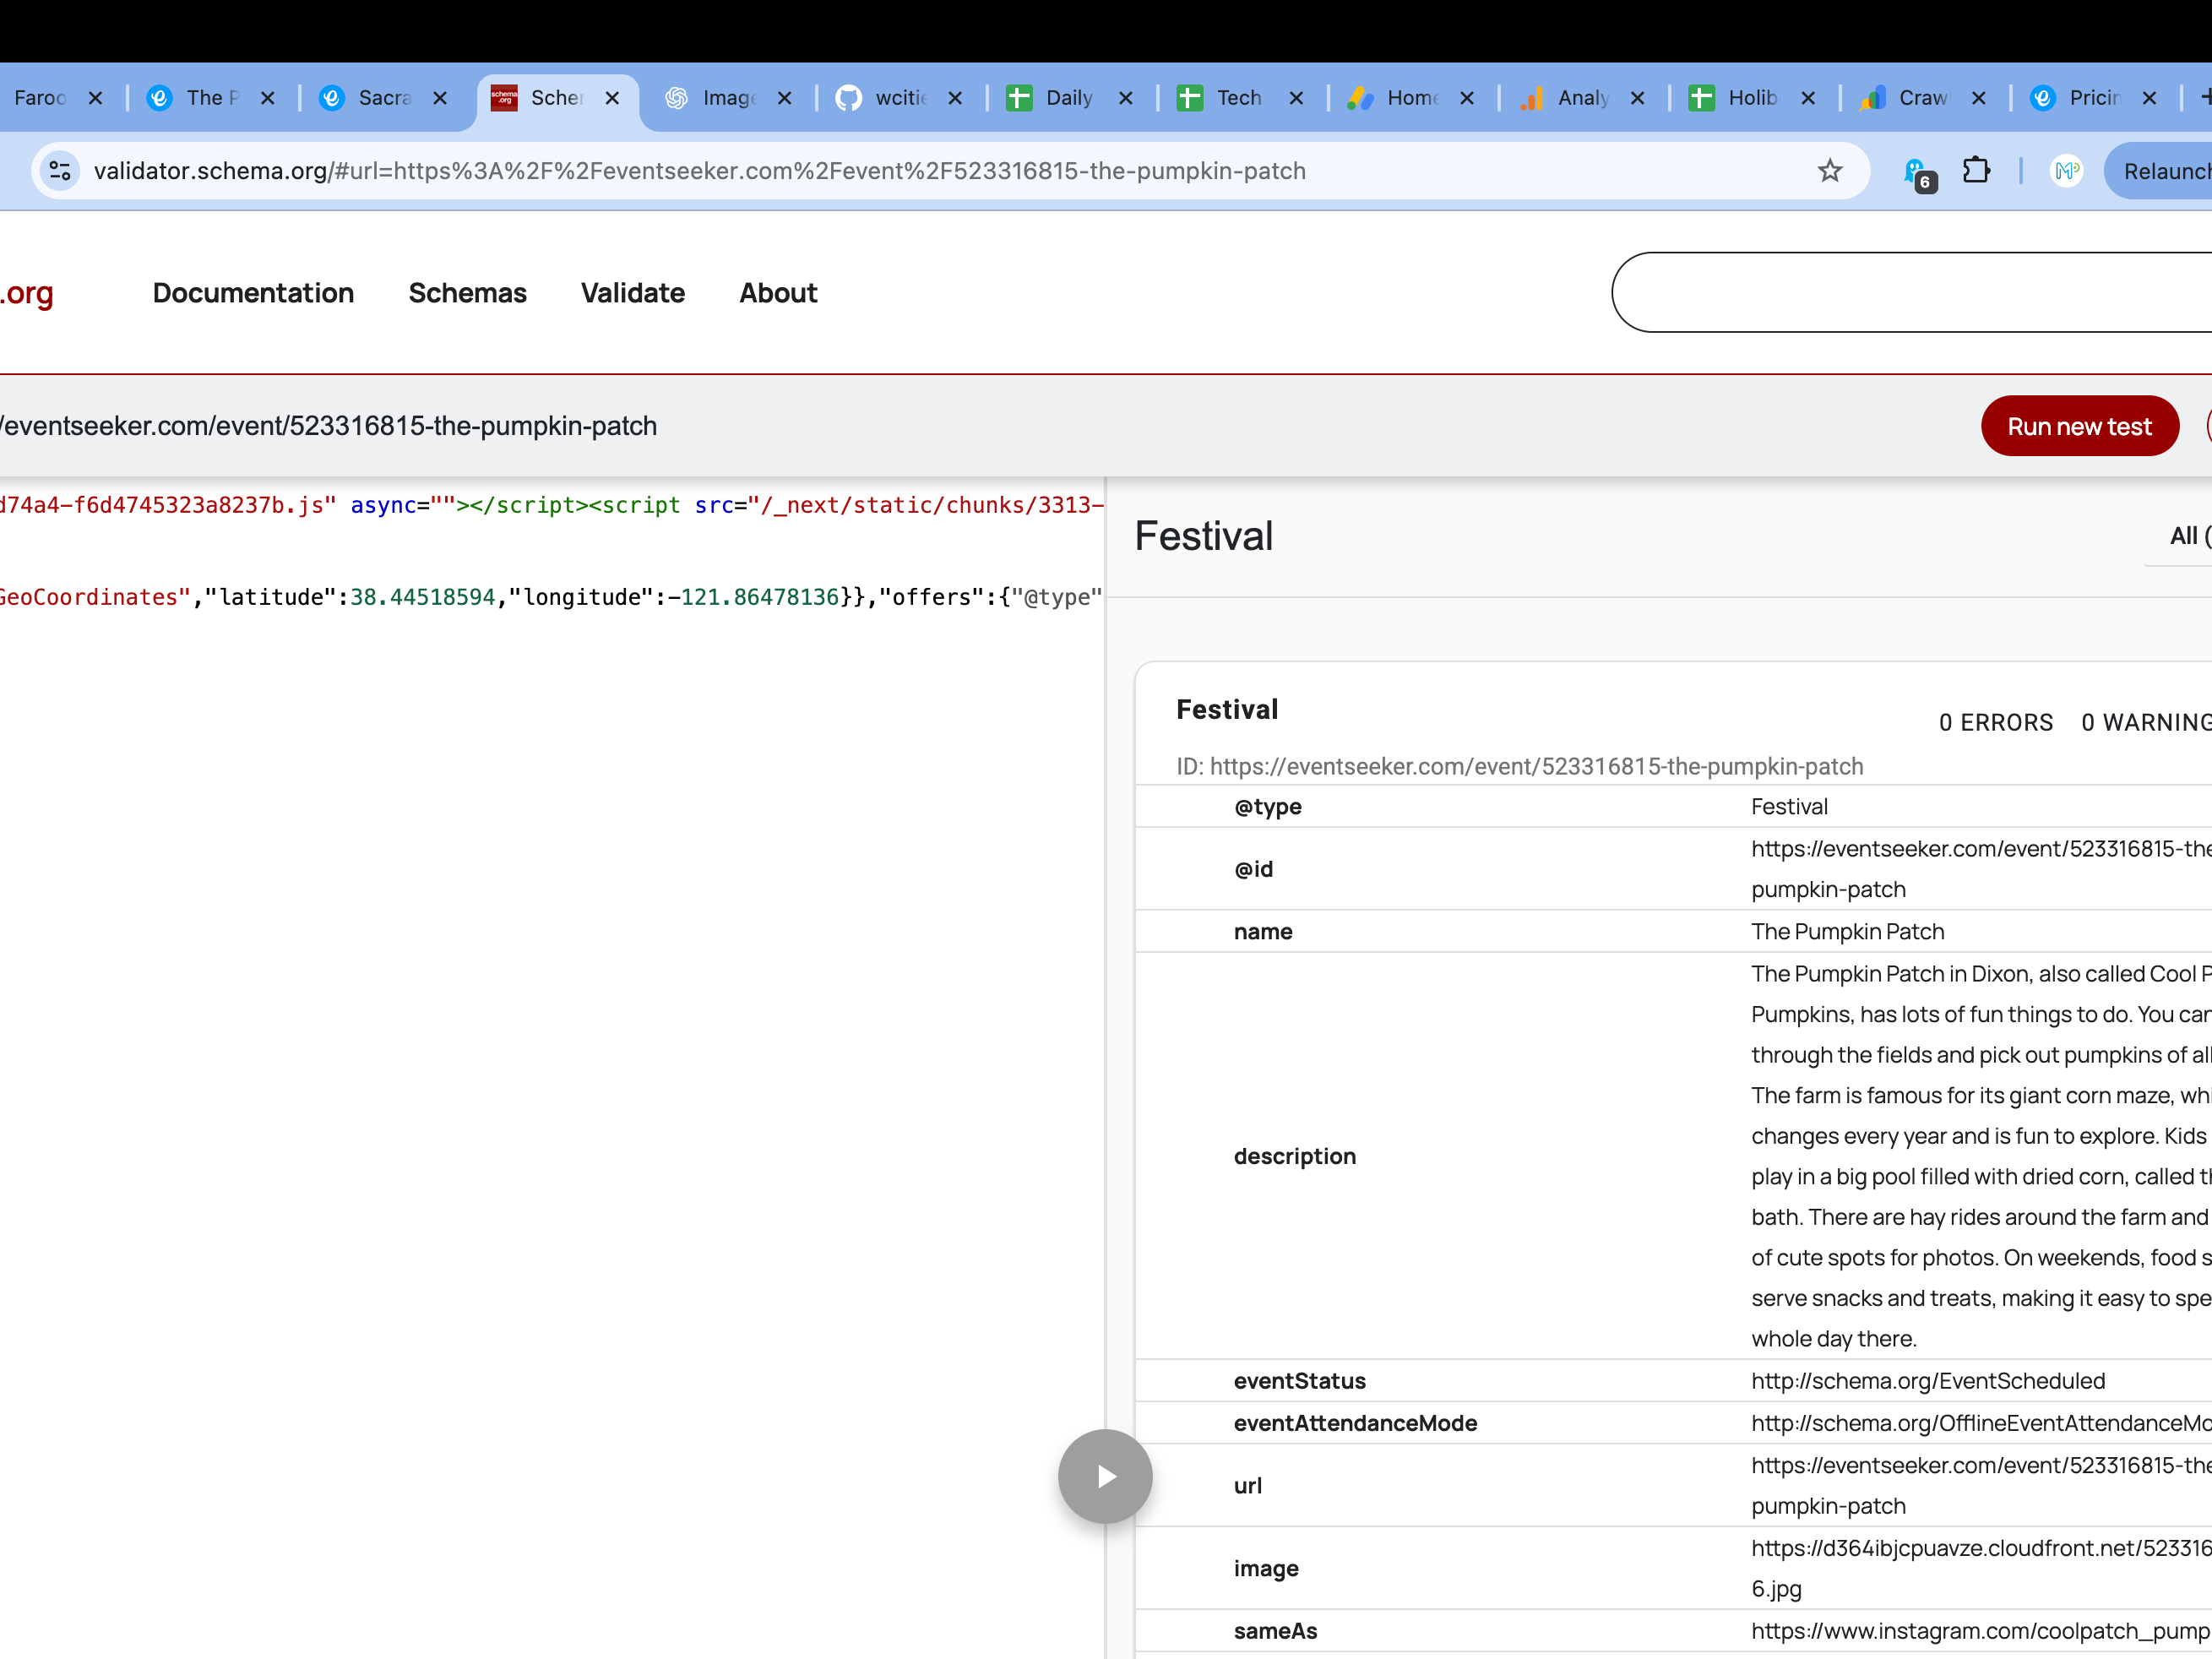Close the Image ChatGPT tab

(x=785, y=98)
